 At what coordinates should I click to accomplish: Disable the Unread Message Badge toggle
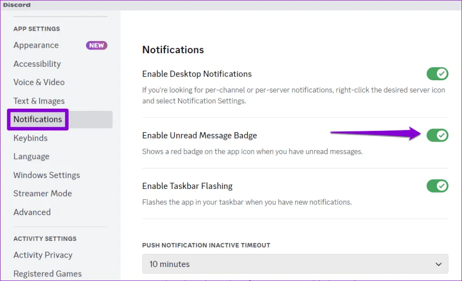pyautogui.click(x=437, y=135)
